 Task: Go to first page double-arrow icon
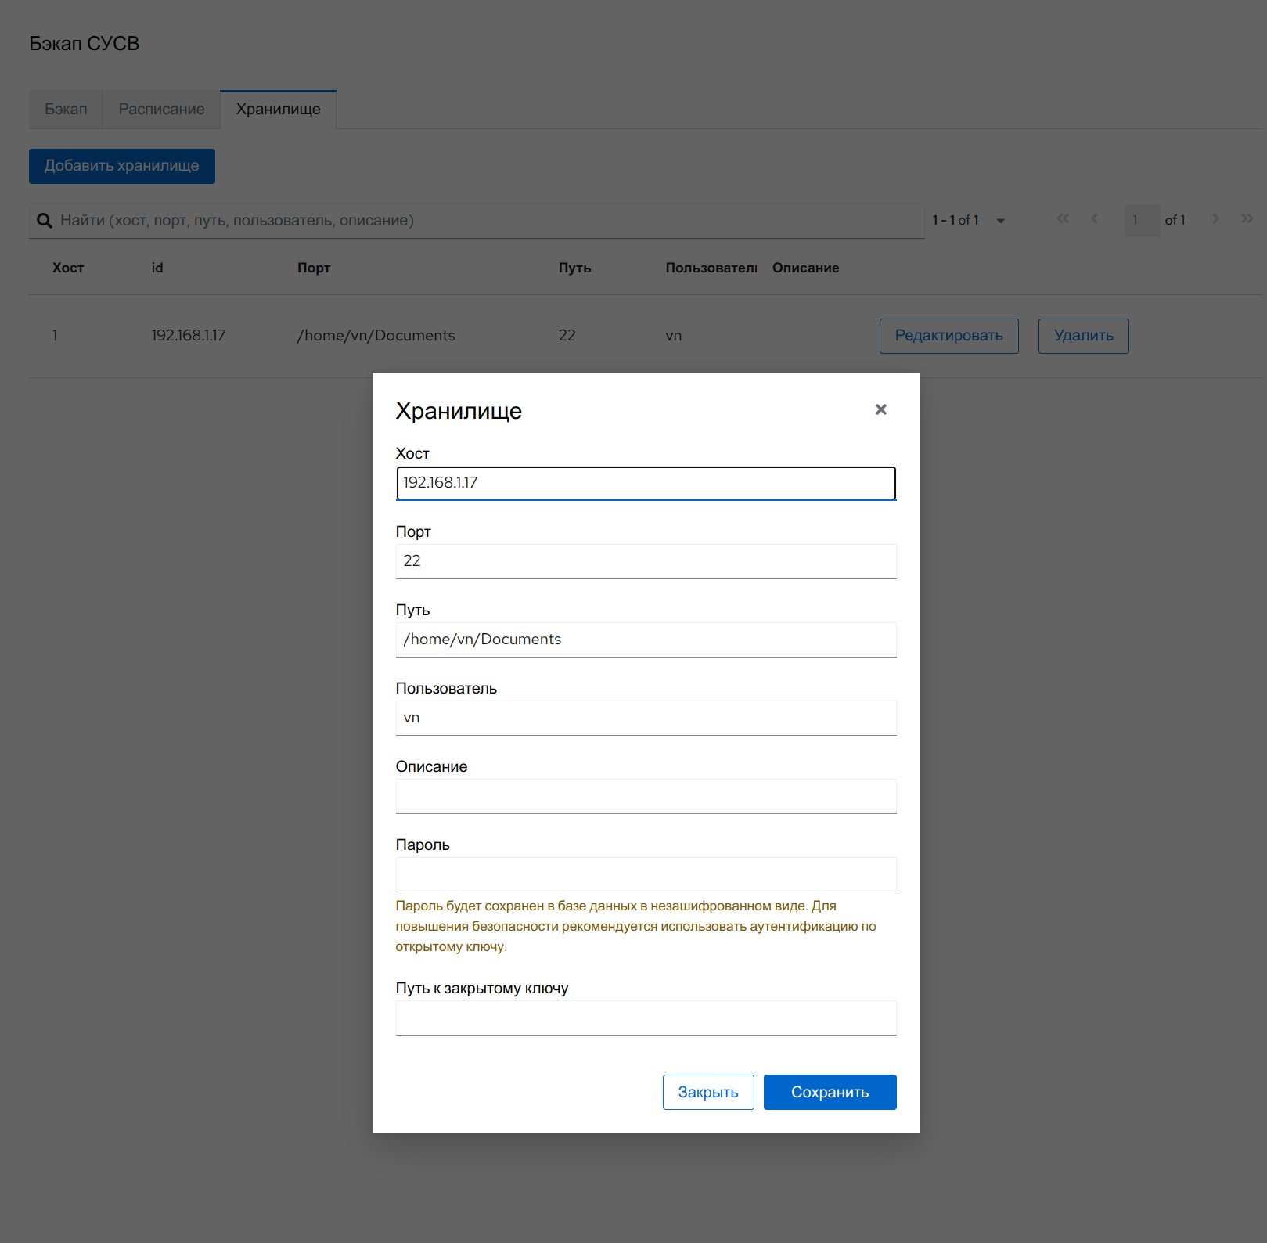1062,219
